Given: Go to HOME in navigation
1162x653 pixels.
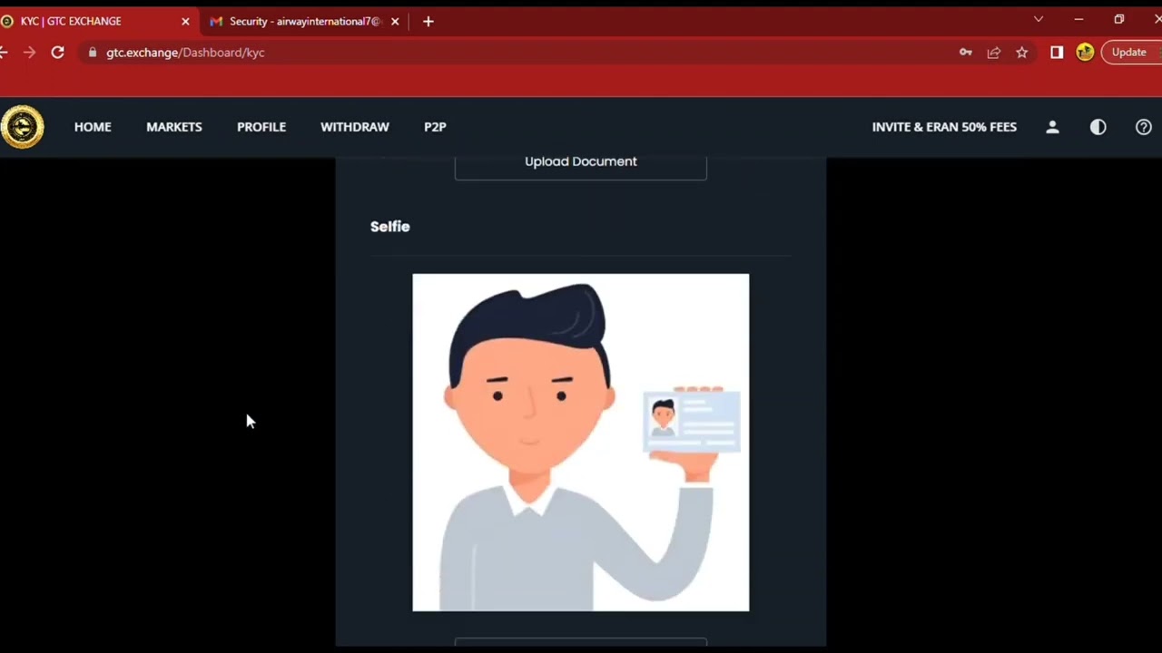Looking at the screenshot, I should click(x=93, y=127).
